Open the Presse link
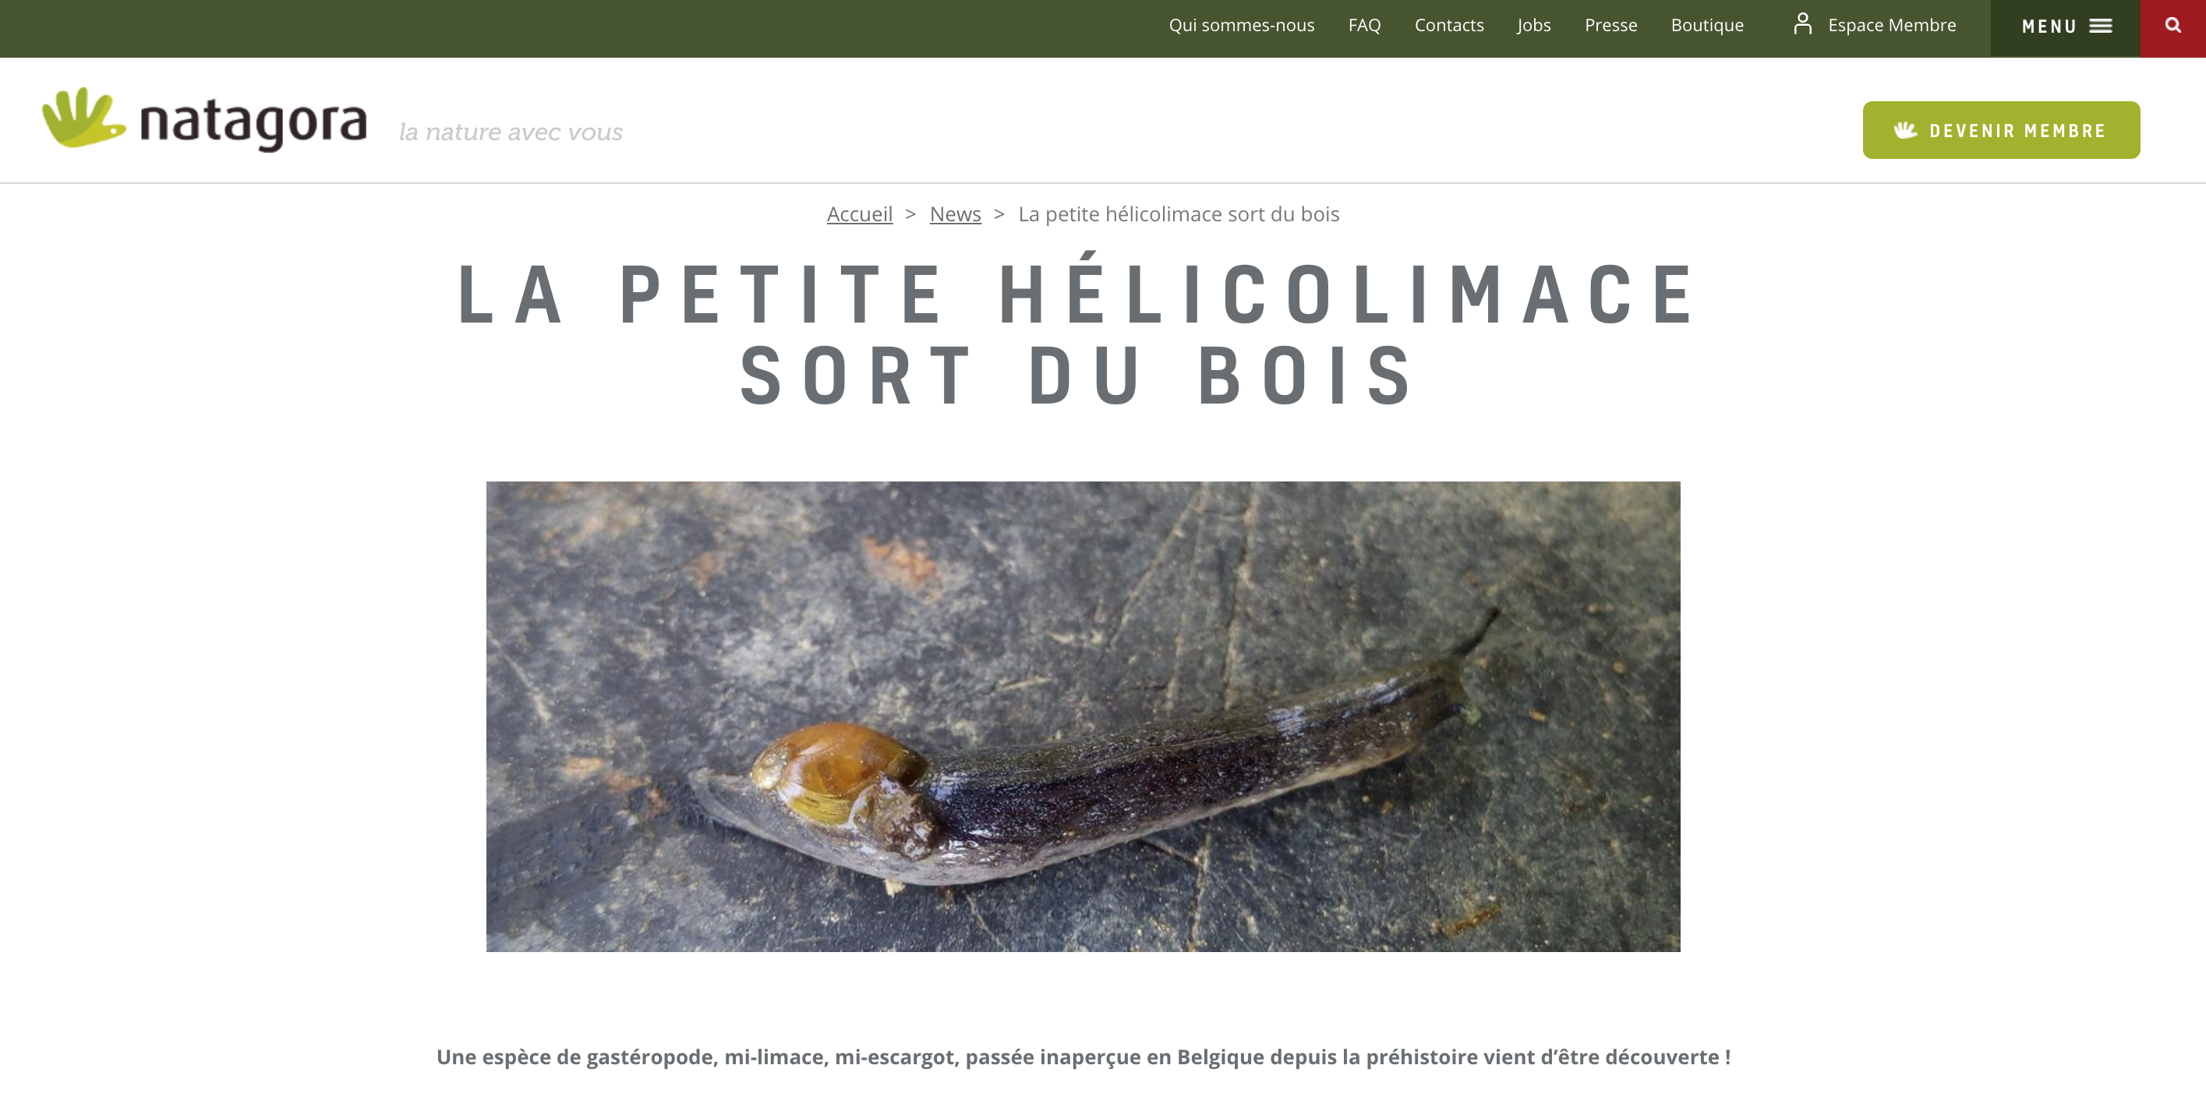The width and height of the screenshot is (2206, 1111). [x=1610, y=25]
